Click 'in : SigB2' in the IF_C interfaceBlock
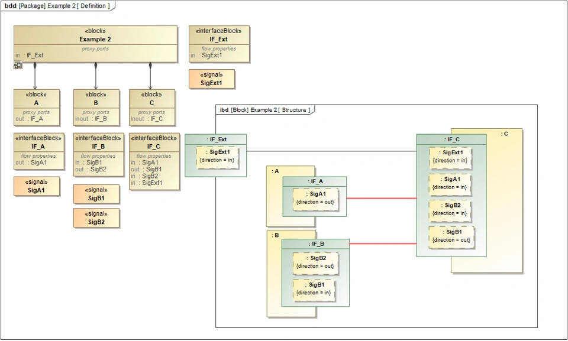The width and height of the screenshot is (568, 341). click(144, 176)
